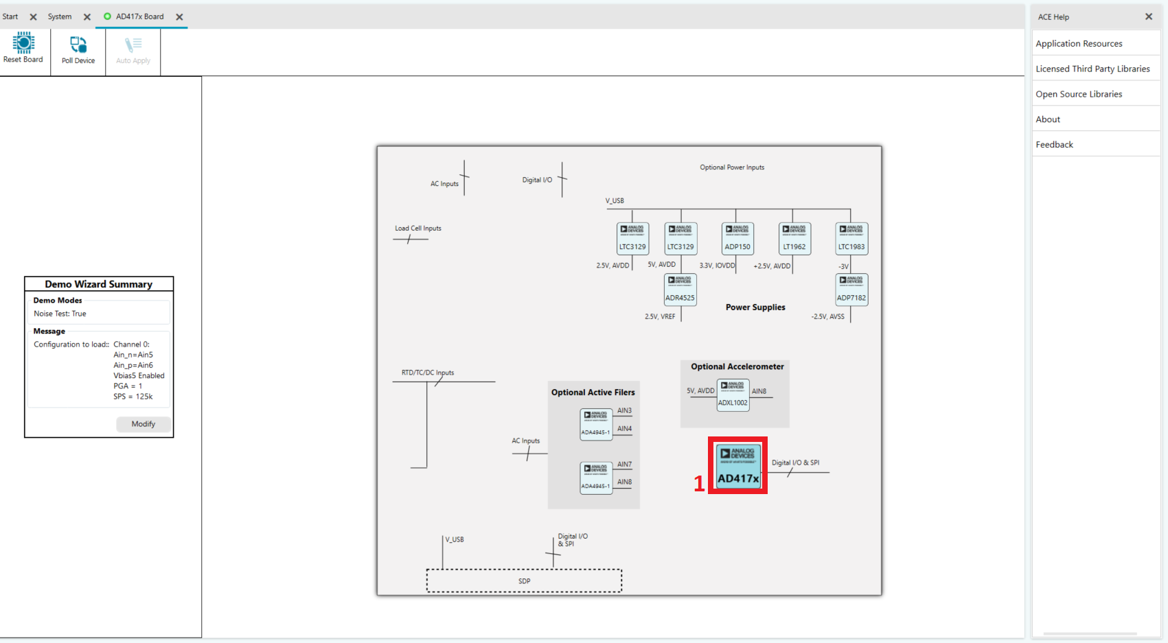This screenshot has height=643, width=1168.
Task: Switch to the Start tab
Action: point(10,16)
